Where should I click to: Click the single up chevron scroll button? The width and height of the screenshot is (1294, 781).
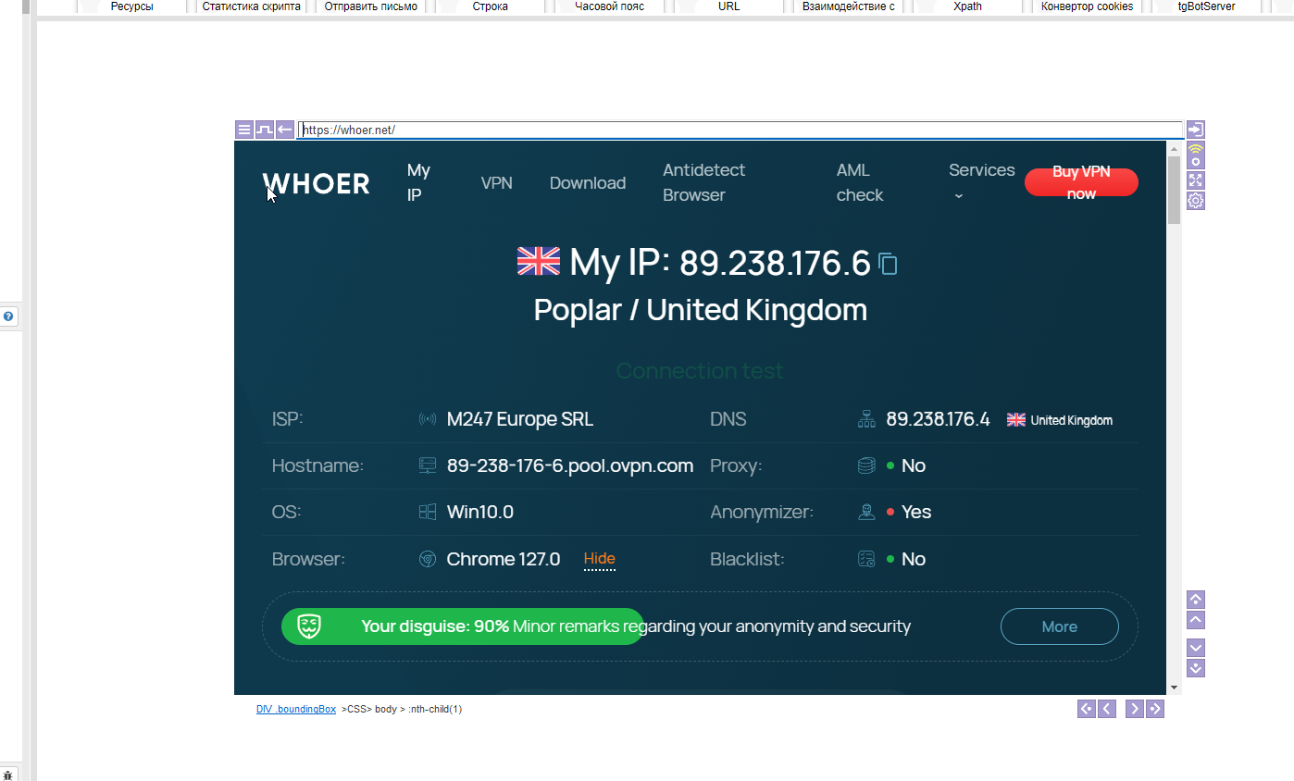click(1195, 620)
